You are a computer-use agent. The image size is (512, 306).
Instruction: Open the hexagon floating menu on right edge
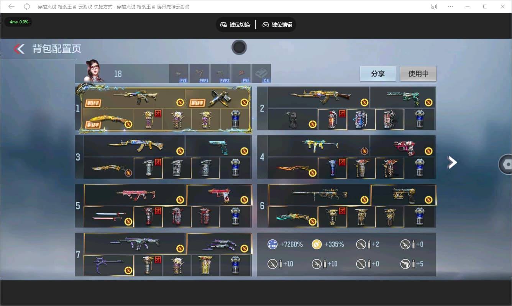pos(506,164)
